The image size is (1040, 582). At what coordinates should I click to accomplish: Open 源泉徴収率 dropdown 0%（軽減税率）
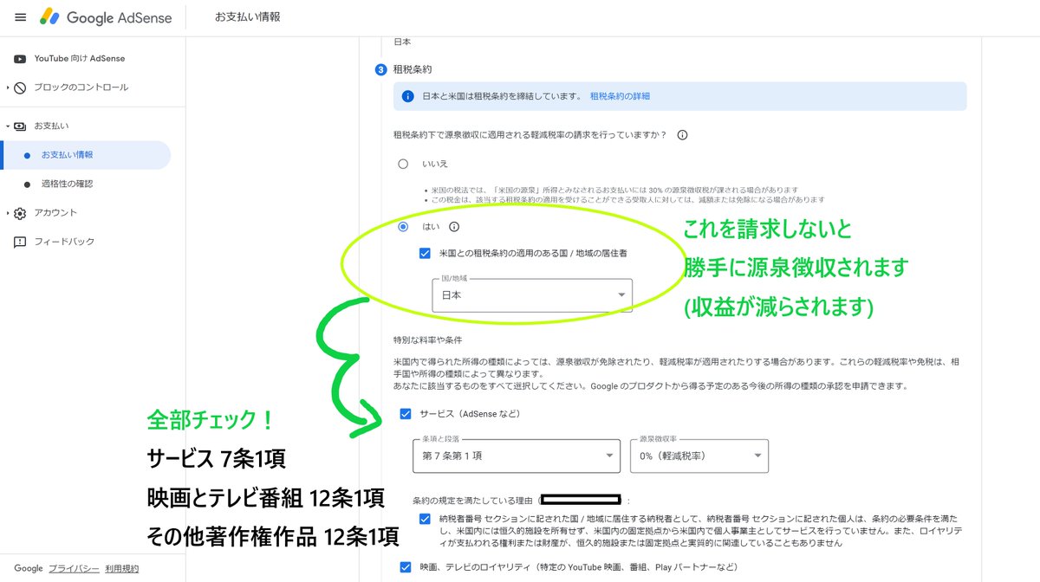(x=699, y=456)
